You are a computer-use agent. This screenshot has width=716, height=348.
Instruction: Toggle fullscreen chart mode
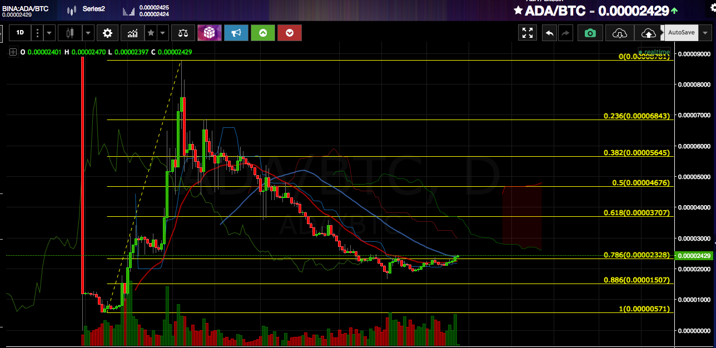point(527,33)
